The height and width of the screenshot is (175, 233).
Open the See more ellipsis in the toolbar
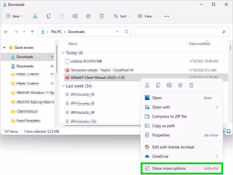tap(167, 16)
